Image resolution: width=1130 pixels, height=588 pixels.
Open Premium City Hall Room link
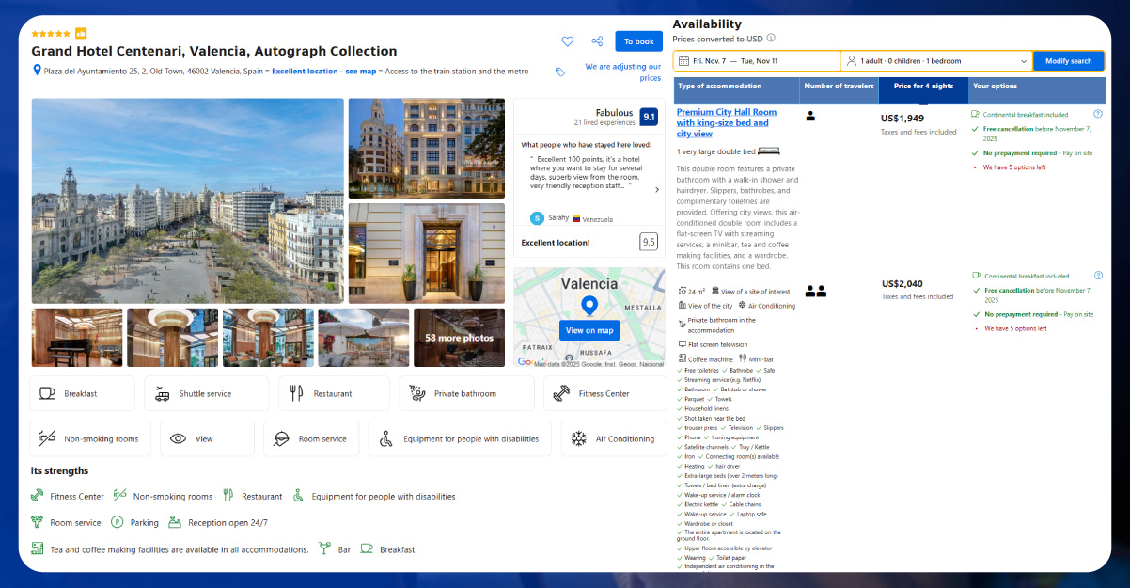(726, 122)
